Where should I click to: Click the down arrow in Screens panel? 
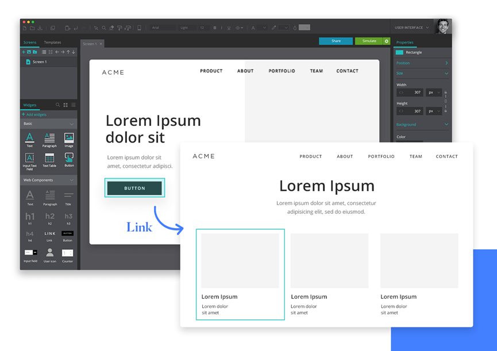[74, 52]
